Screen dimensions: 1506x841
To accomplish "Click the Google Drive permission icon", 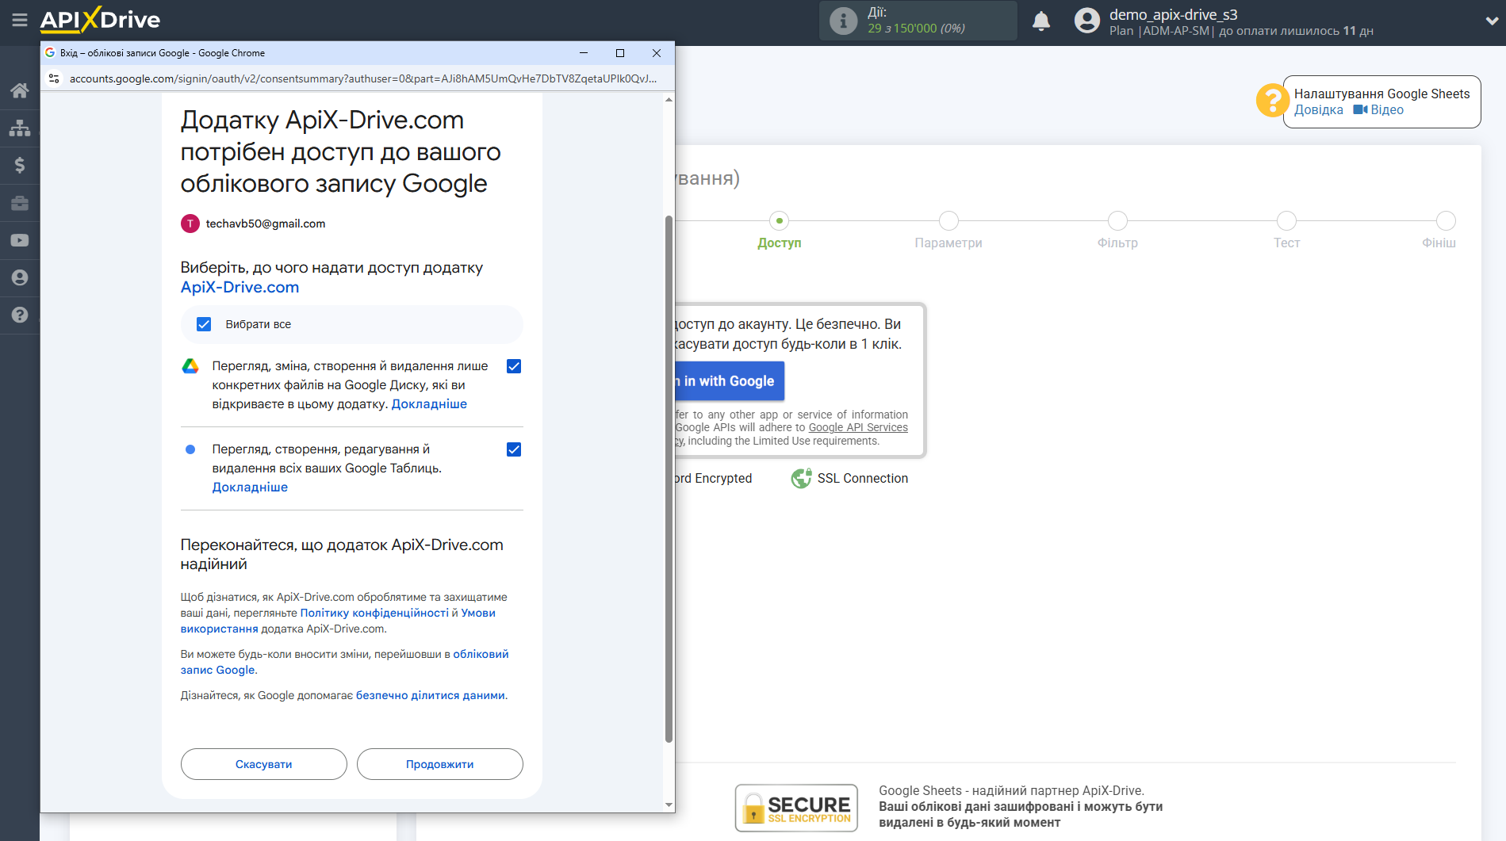I will 190,366.
